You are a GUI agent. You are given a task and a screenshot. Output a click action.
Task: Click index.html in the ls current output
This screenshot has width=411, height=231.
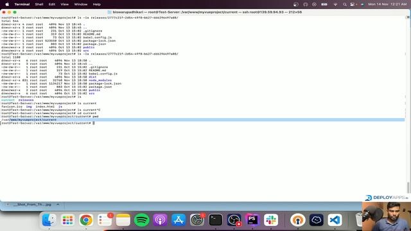[x=45, y=107]
